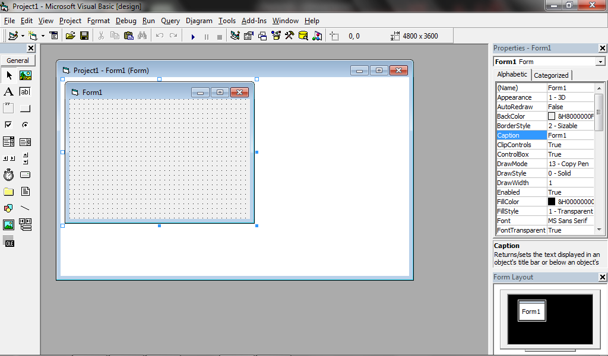Open the dropdown arrow next to Add Project
This screenshot has height=356, width=608.
(23, 36)
